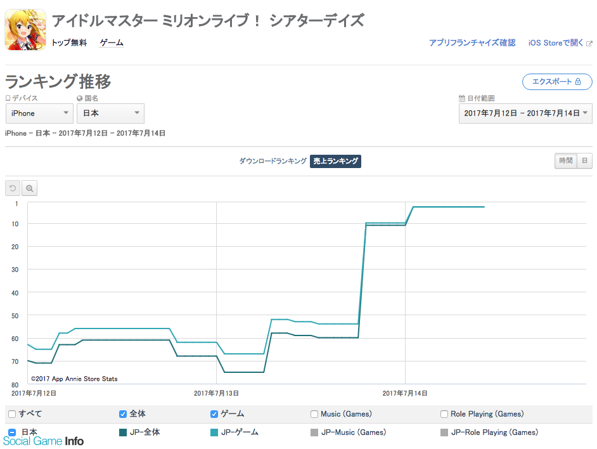Enable the Role Playing (Games) checkbox
The width and height of the screenshot is (597, 449).
click(x=444, y=414)
